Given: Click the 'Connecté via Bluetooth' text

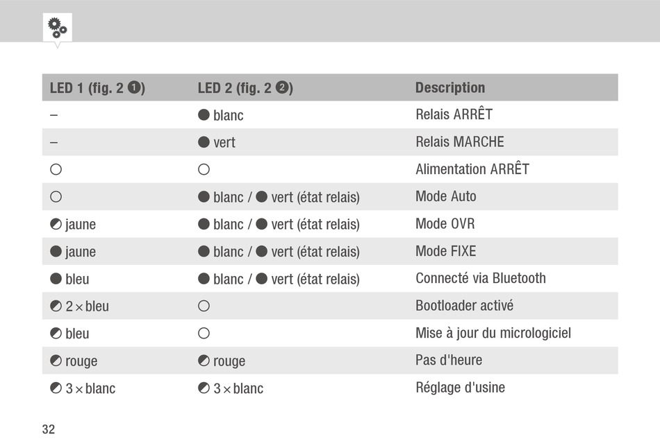Looking at the screenshot, I should [481, 278].
